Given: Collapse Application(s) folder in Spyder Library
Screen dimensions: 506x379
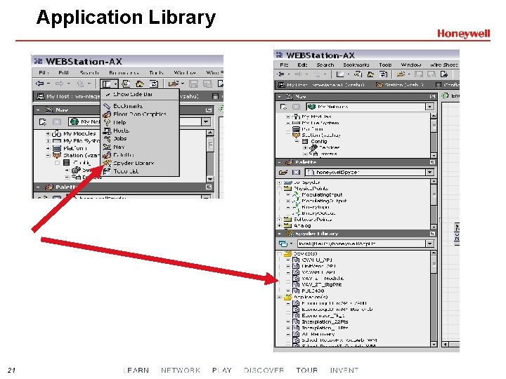Looking at the screenshot, I should [280, 297].
